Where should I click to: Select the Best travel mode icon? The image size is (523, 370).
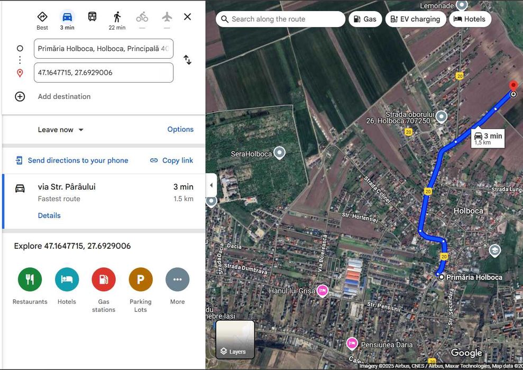(x=42, y=17)
